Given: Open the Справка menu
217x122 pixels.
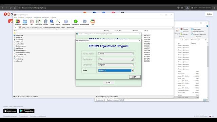Looking at the screenshot, I should 53,18.
